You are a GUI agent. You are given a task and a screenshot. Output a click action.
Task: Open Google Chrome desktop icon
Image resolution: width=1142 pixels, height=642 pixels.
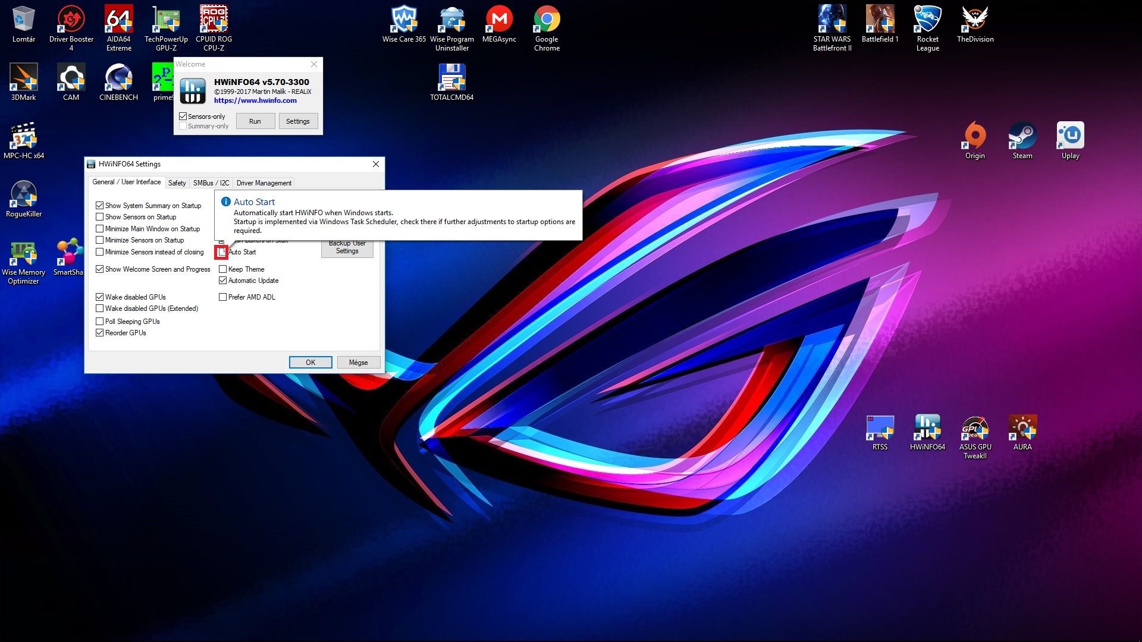pyautogui.click(x=547, y=27)
